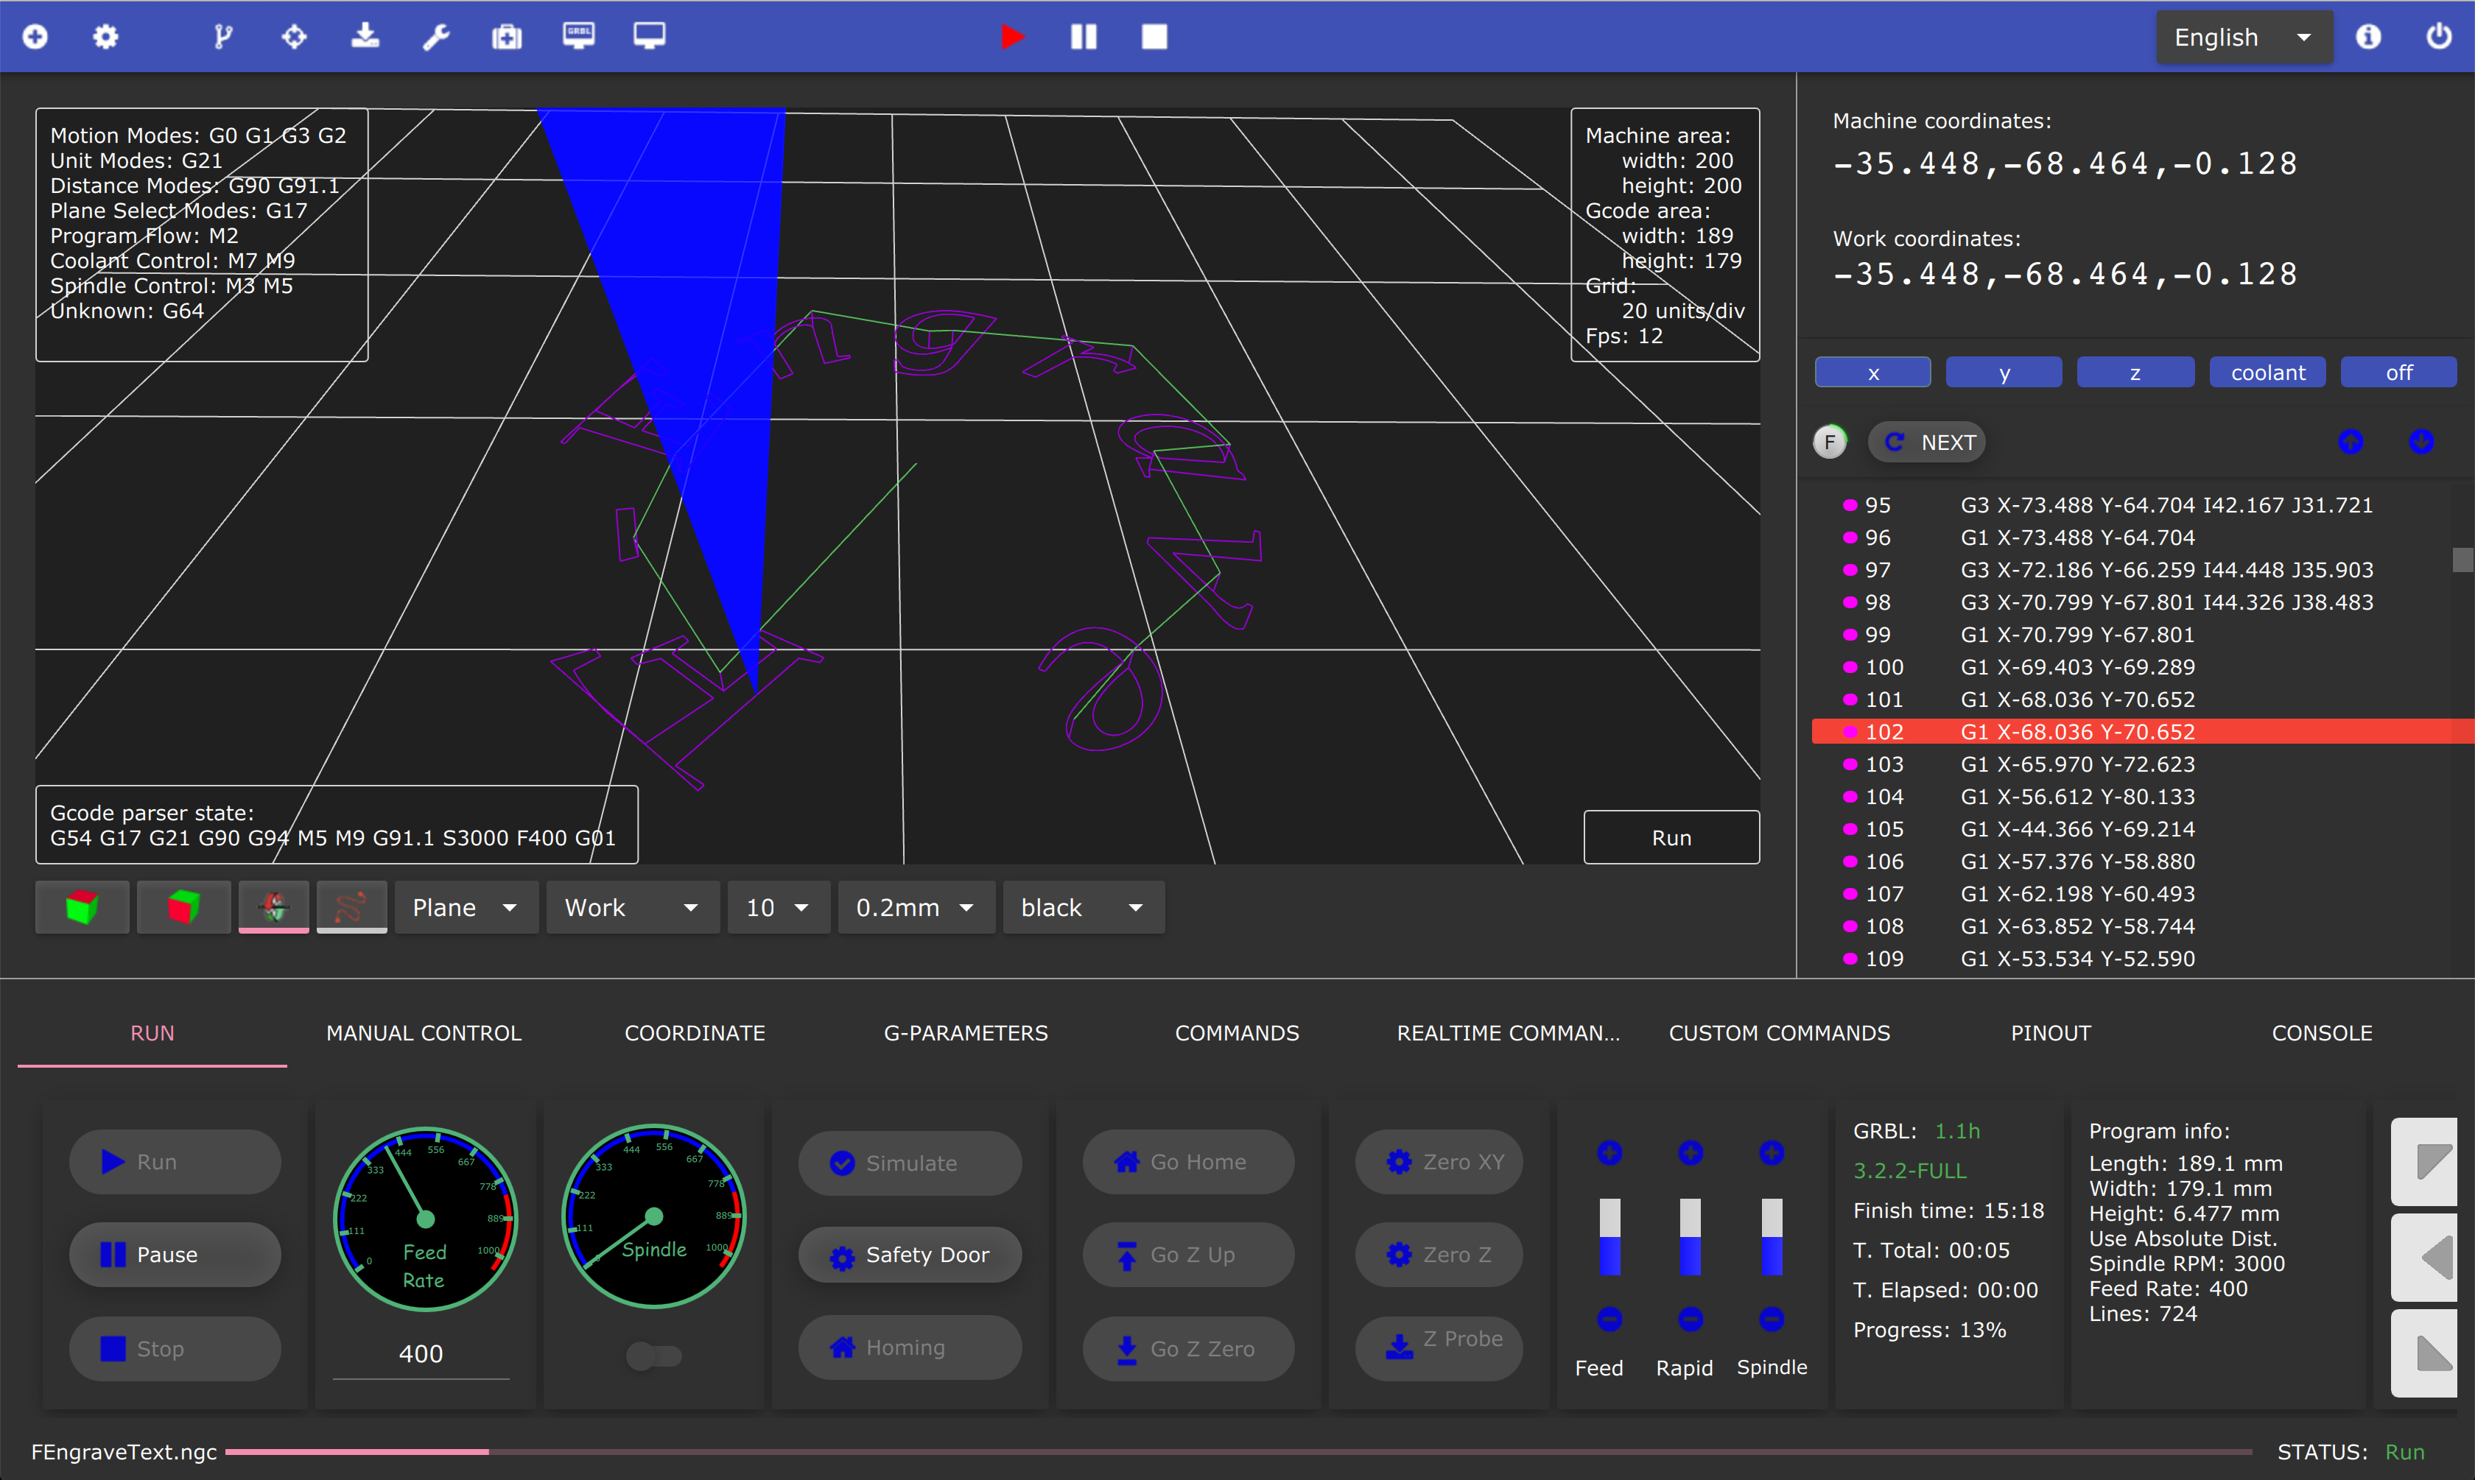The height and width of the screenshot is (1480, 2475).
Task: Click the Pause button
Action: (175, 1255)
